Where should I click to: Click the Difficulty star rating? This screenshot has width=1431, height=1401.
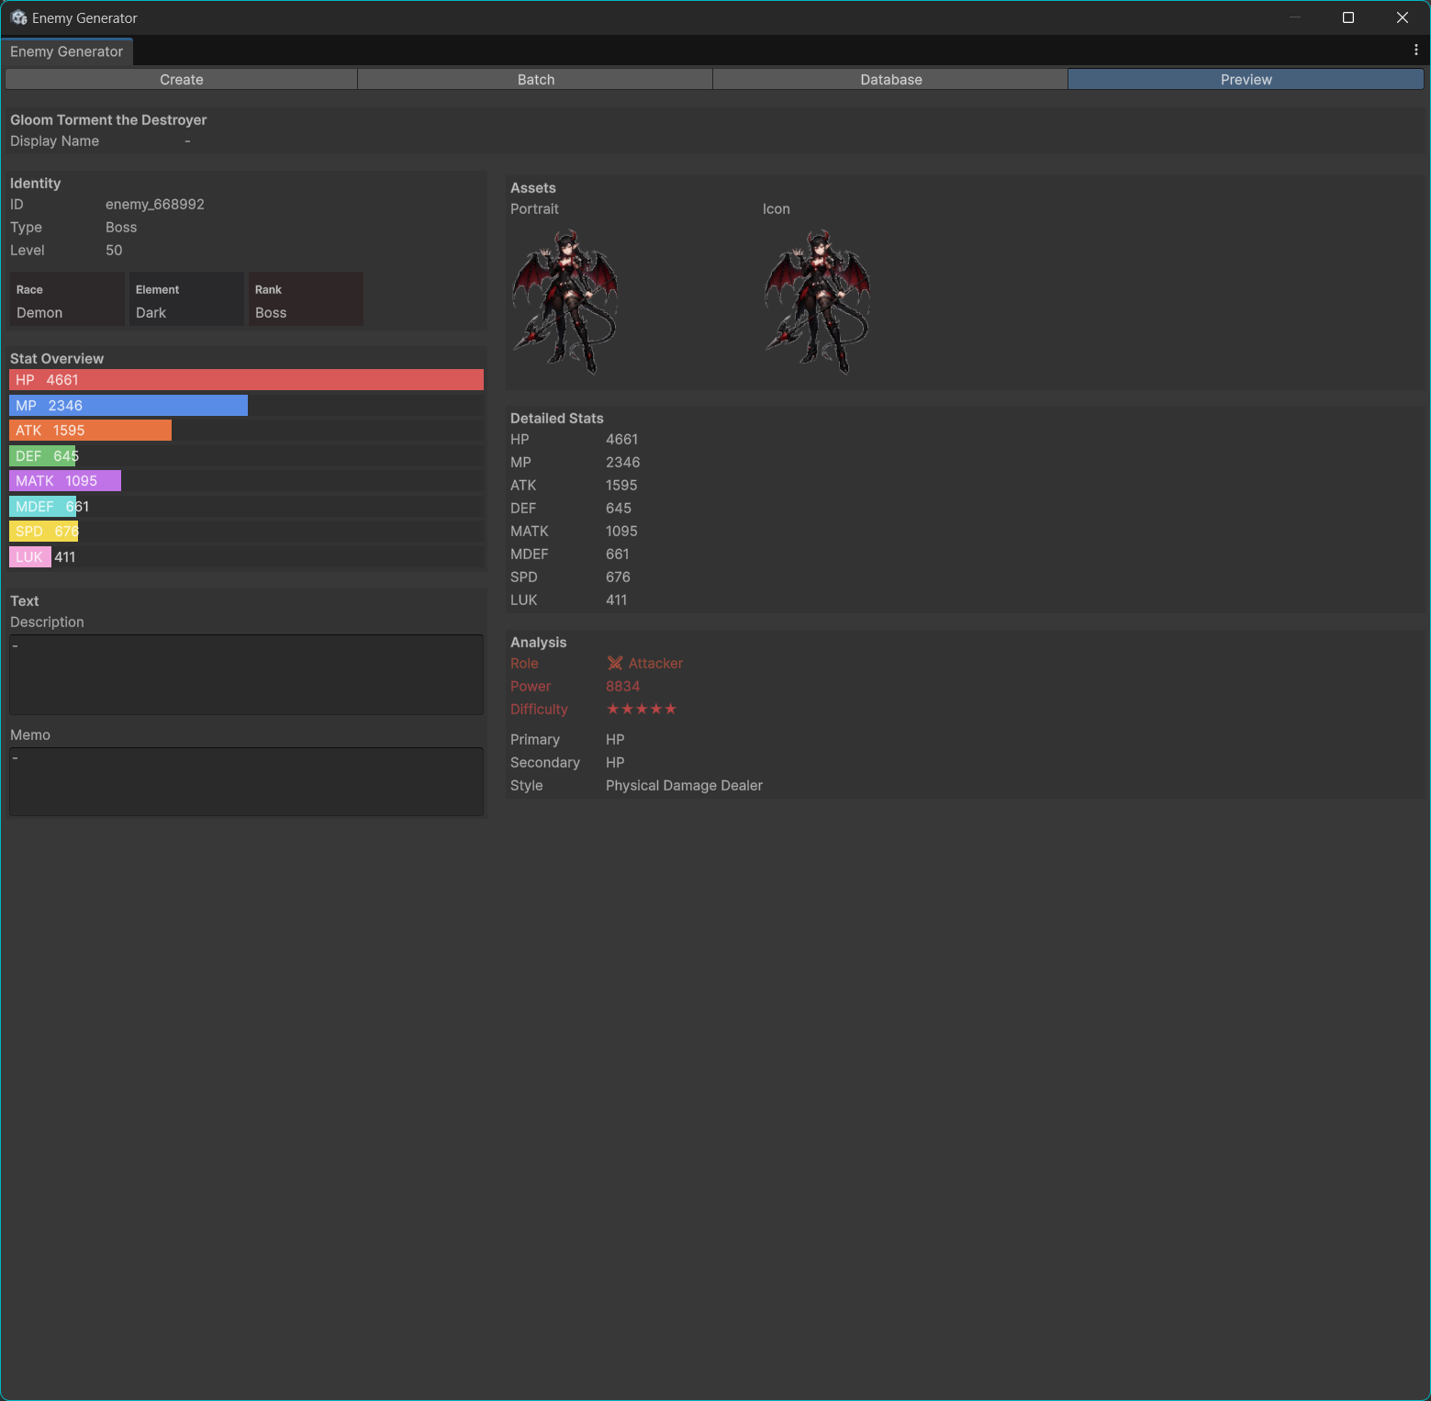coord(642,709)
